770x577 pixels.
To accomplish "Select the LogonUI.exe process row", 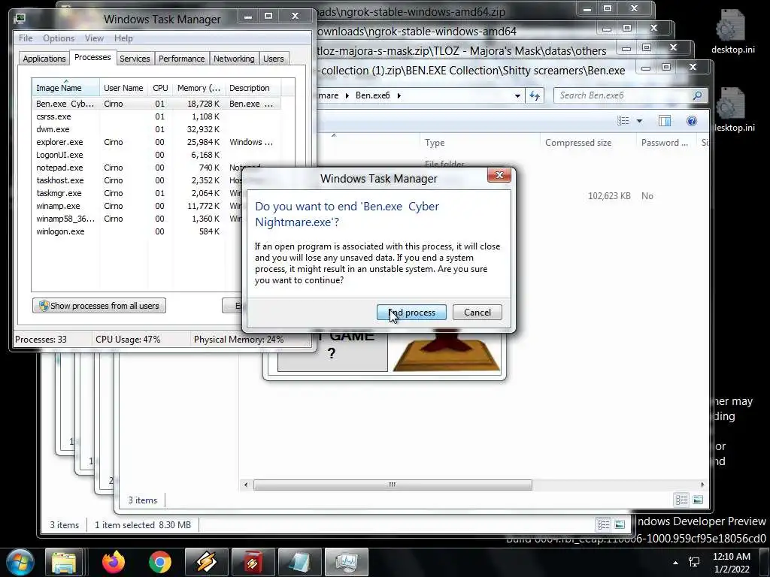I will click(x=156, y=155).
